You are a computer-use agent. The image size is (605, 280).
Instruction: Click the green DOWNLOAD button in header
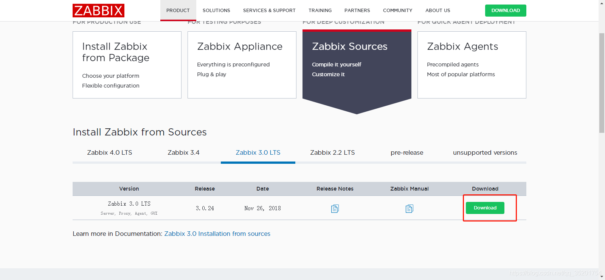click(x=506, y=11)
